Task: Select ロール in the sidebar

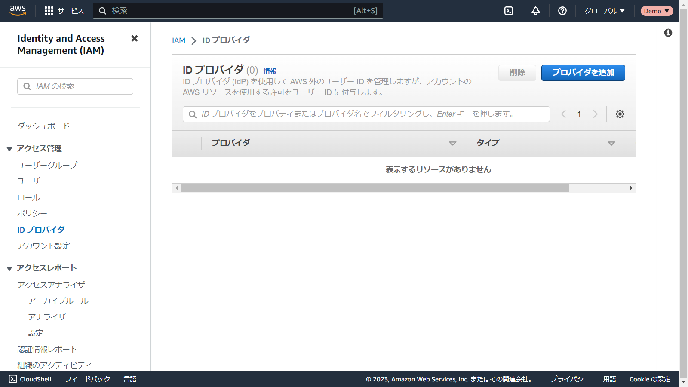Action: click(x=28, y=197)
